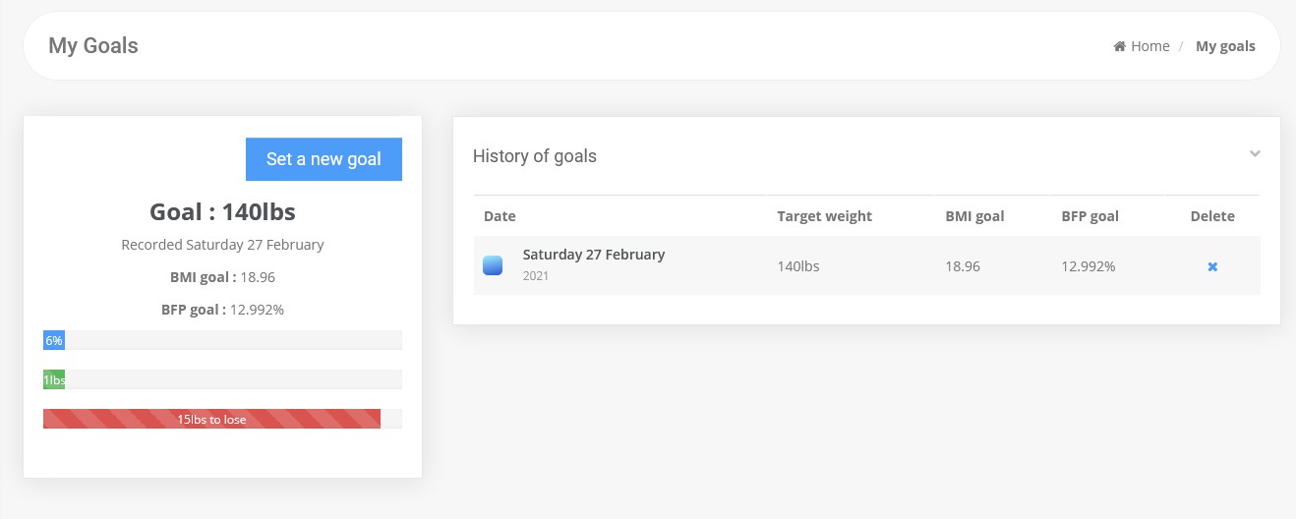Image resolution: width=1296 pixels, height=519 pixels.
Task: Click the red 15lbs to lose bar
Action: [x=211, y=419]
